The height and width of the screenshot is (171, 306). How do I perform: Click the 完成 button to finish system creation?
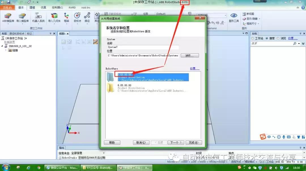(194, 142)
